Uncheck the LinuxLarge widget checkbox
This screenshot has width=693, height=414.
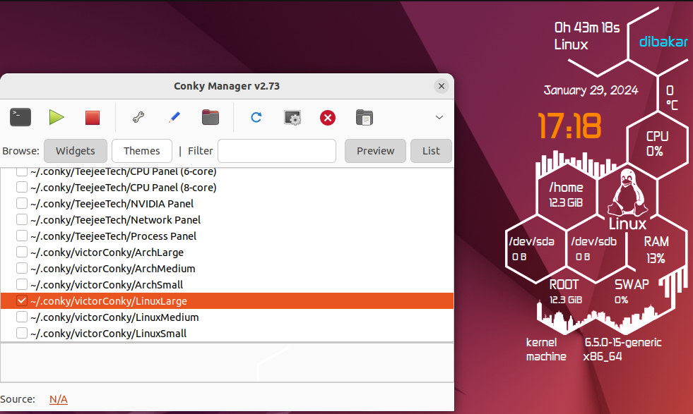tap(22, 300)
